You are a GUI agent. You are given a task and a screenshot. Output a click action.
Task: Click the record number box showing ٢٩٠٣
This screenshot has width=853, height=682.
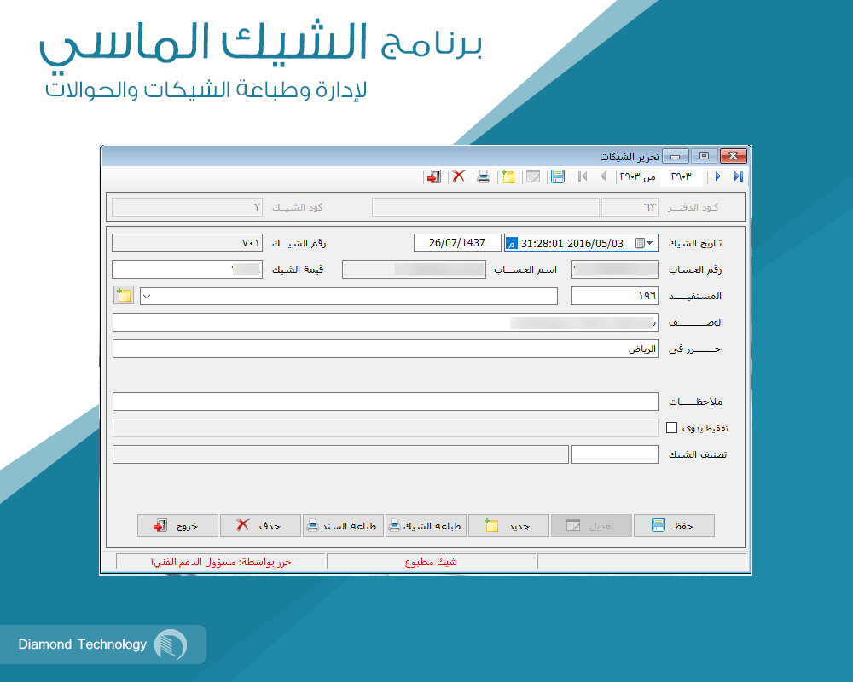[x=681, y=176]
